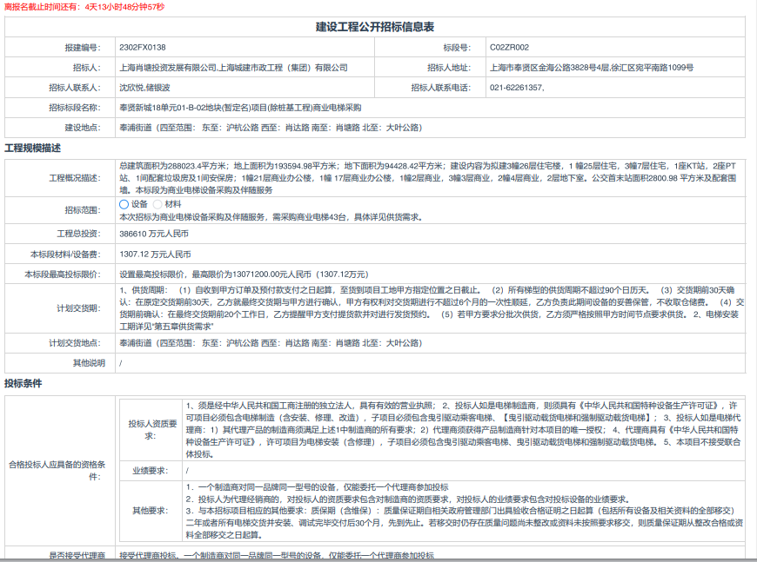The height and width of the screenshot is (562, 757).
Task: Click the 计划交货期 description text
Action: pyautogui.click(x=431, y=307)
